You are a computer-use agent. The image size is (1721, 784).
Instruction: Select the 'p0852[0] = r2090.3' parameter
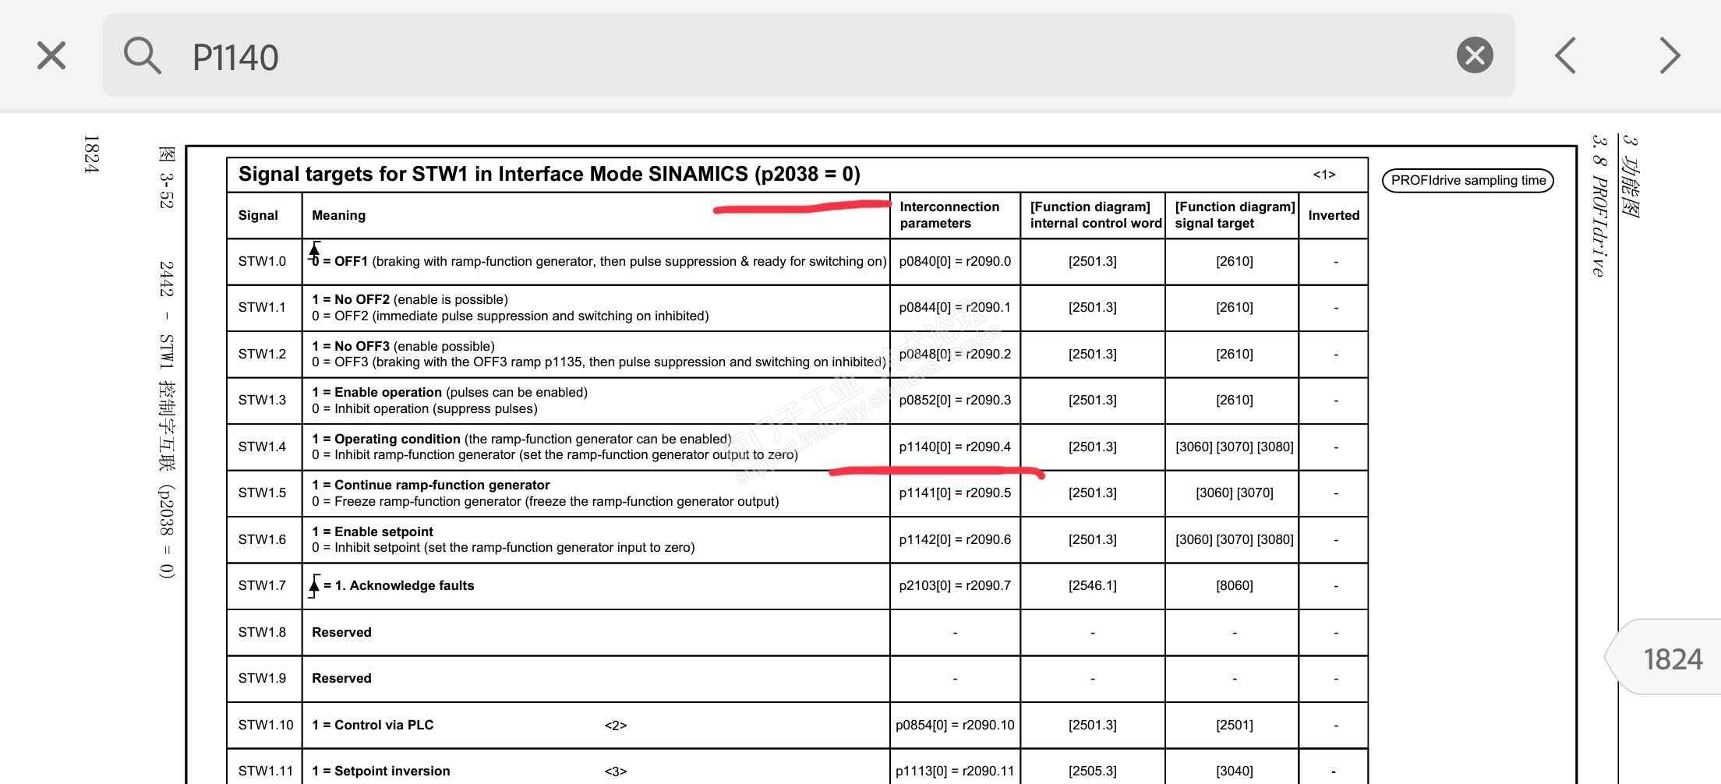pos(955,400)
